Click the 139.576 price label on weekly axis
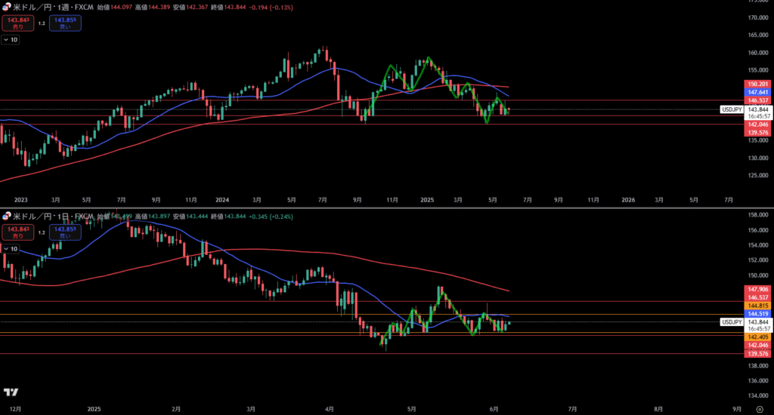The height and width of the screenshot is (415, 774). click(757, 133)
